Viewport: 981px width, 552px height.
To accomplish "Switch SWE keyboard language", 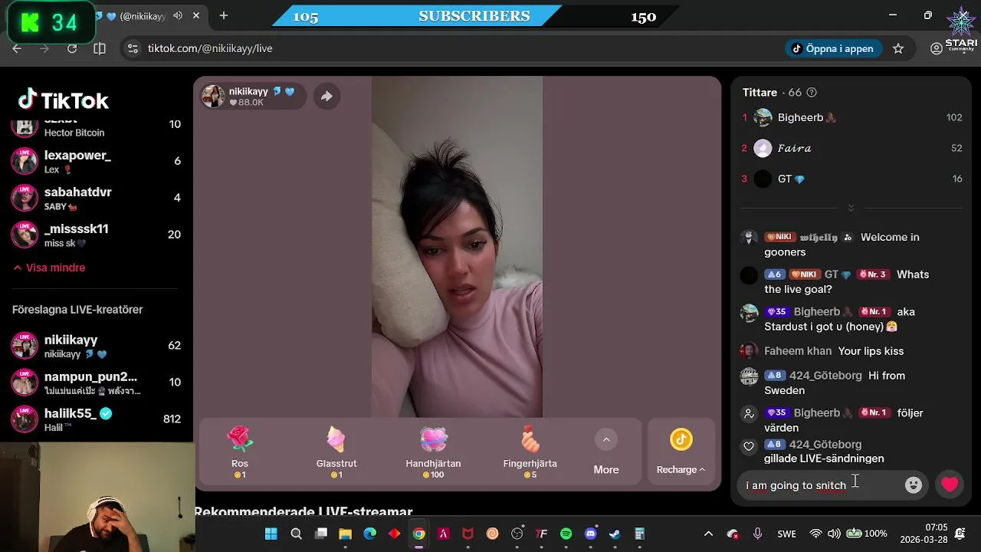I will click(787, 534).
